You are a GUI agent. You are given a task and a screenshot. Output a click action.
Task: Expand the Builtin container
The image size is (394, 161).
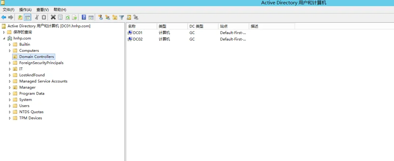point(10,45)
